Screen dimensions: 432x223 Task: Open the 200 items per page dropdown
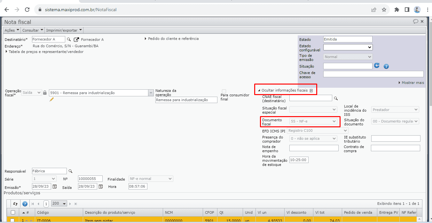(x=59, y=204)
